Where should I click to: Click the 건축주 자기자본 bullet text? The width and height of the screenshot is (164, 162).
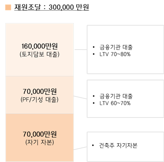pos(118,145)
